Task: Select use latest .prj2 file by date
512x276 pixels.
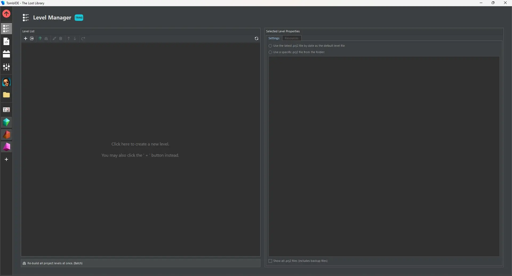Action: 270,46
